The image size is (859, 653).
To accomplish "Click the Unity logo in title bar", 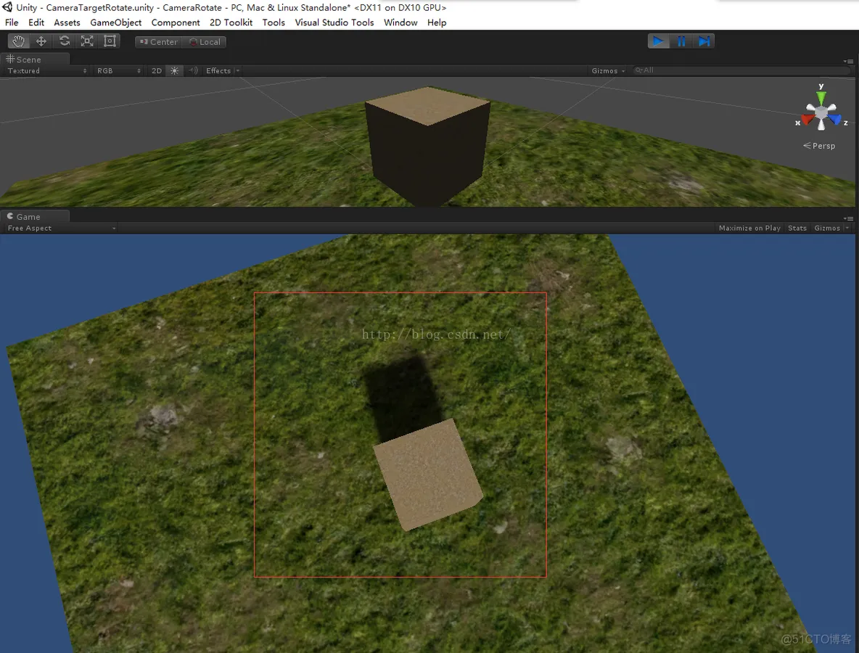I will [7, 7].
